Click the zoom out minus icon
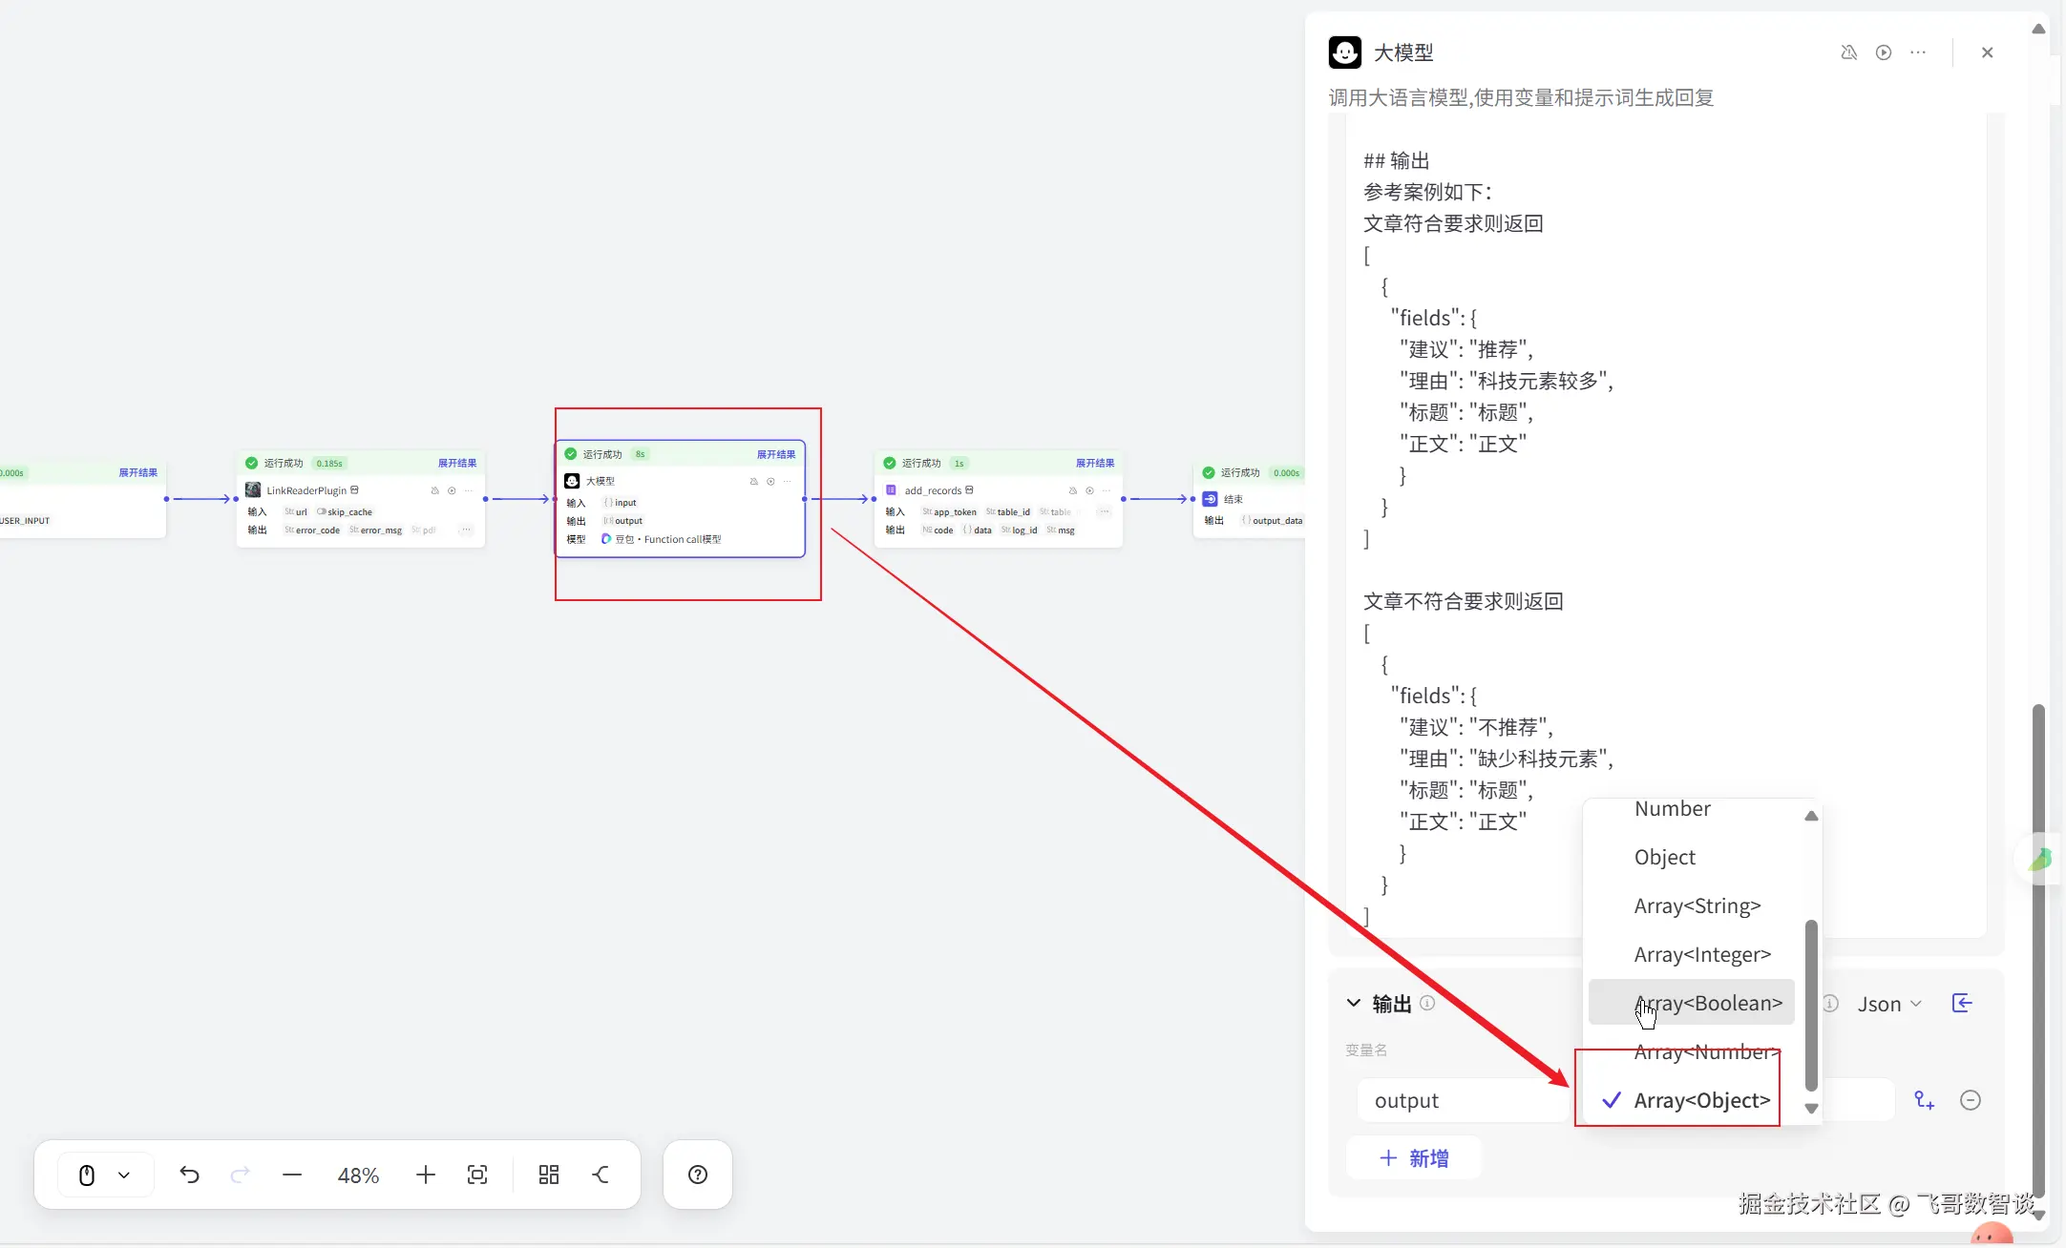Screen dimensions: 2066x1248 tap(292, 1175)
